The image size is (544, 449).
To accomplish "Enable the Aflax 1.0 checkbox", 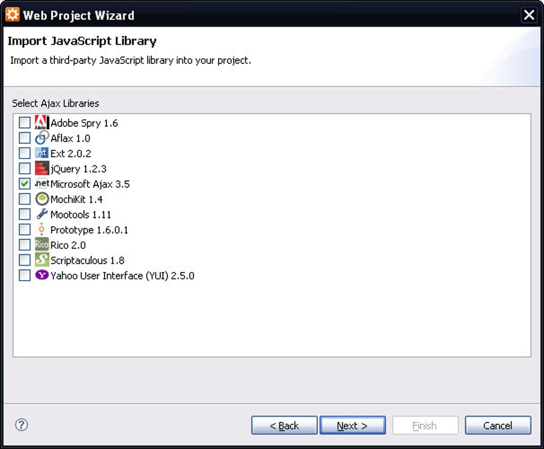I will tap(25, 138).
